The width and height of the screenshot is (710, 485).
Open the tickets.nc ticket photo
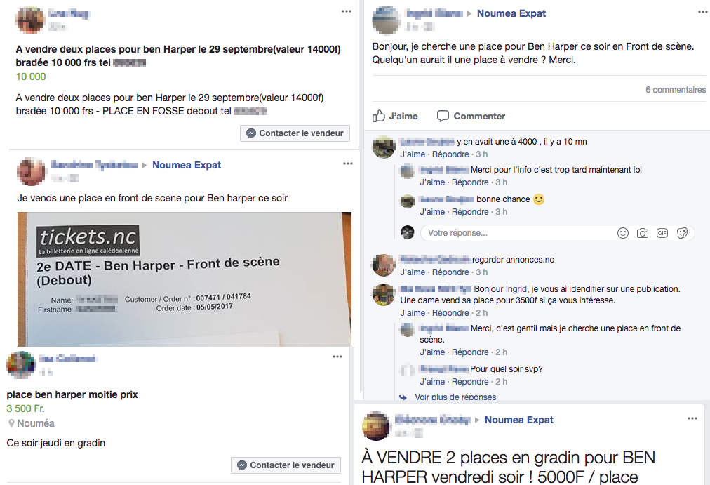pos(185,279)
